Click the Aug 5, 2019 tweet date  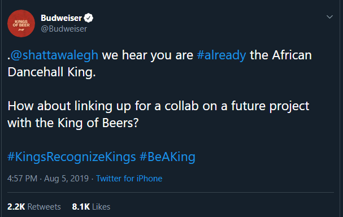tap(66, 179)
